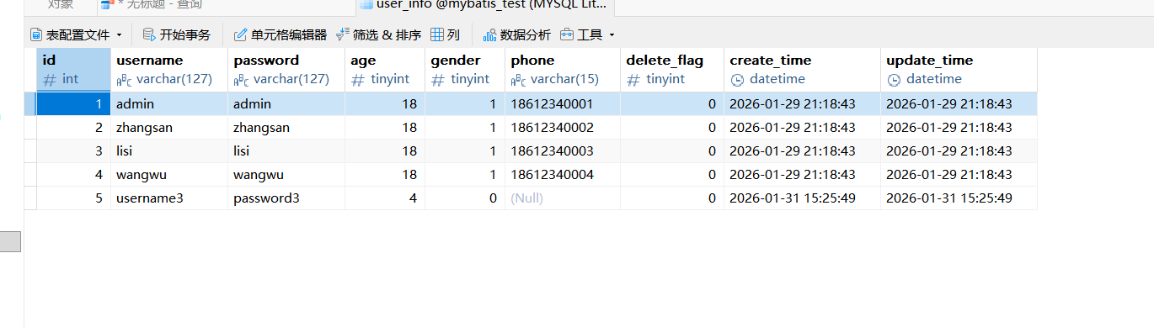
Task: Click the password cell 'lisi'
Action: tap(286, 151)
